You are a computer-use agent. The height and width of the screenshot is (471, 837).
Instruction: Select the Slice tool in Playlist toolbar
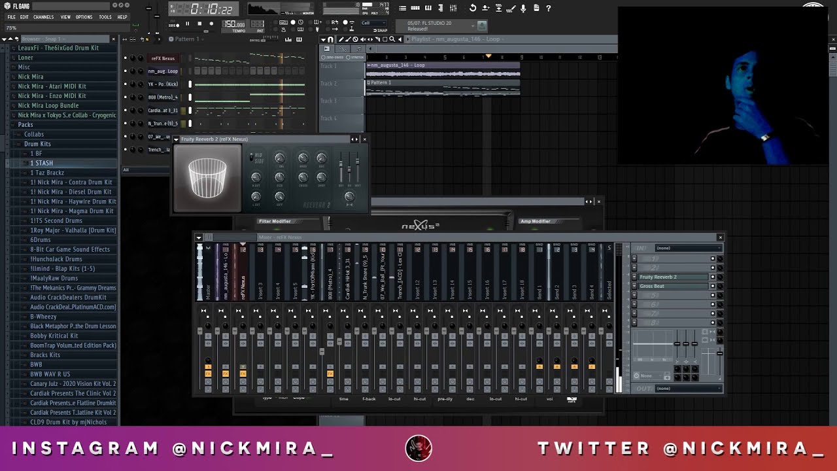(x=377, y=39)
